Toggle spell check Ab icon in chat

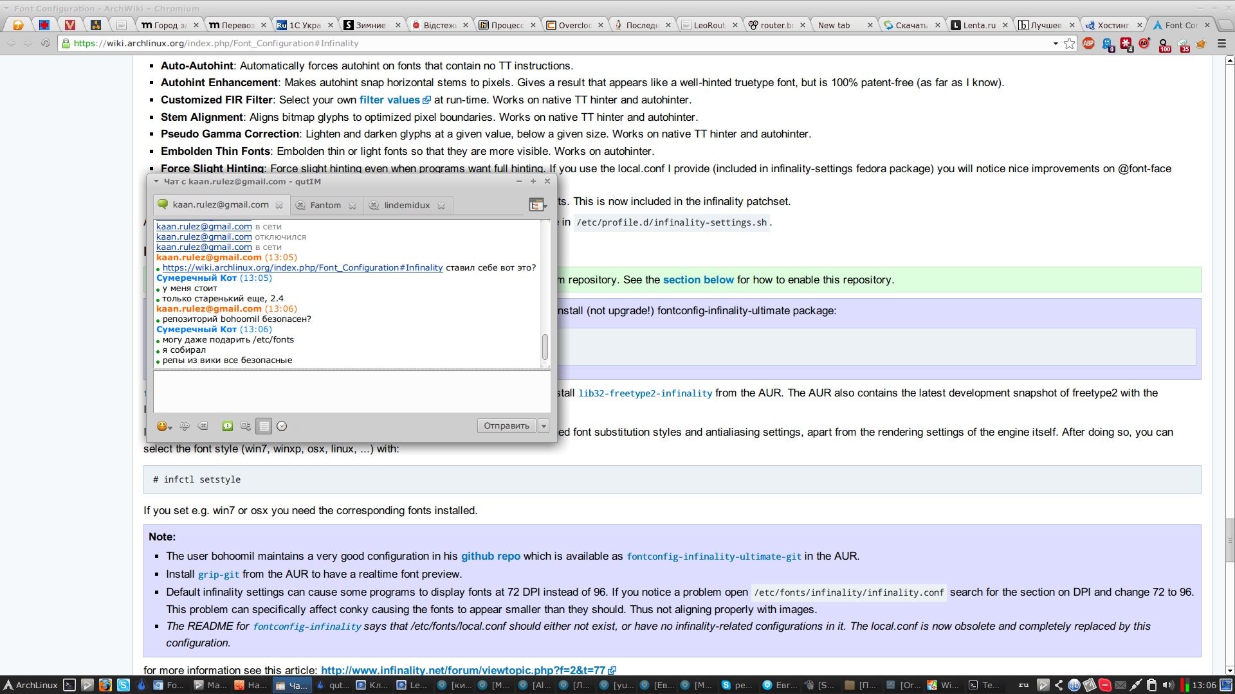coord(185,426)
